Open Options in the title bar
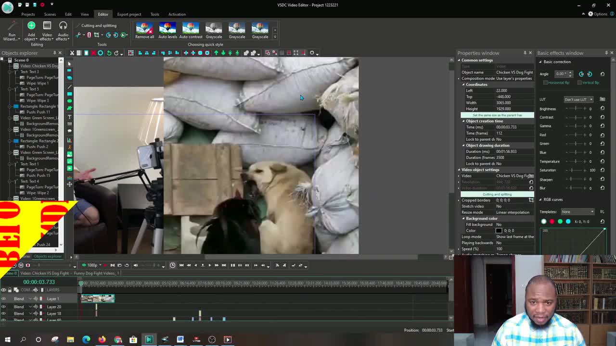616x346 pixels. point(597,14)
